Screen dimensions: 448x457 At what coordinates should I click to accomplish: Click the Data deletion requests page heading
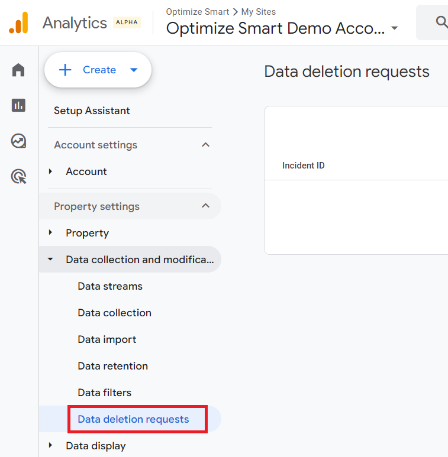click(x=347, y=72)
